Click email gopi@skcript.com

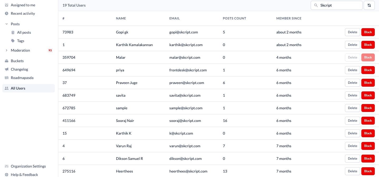click(184, 32)
